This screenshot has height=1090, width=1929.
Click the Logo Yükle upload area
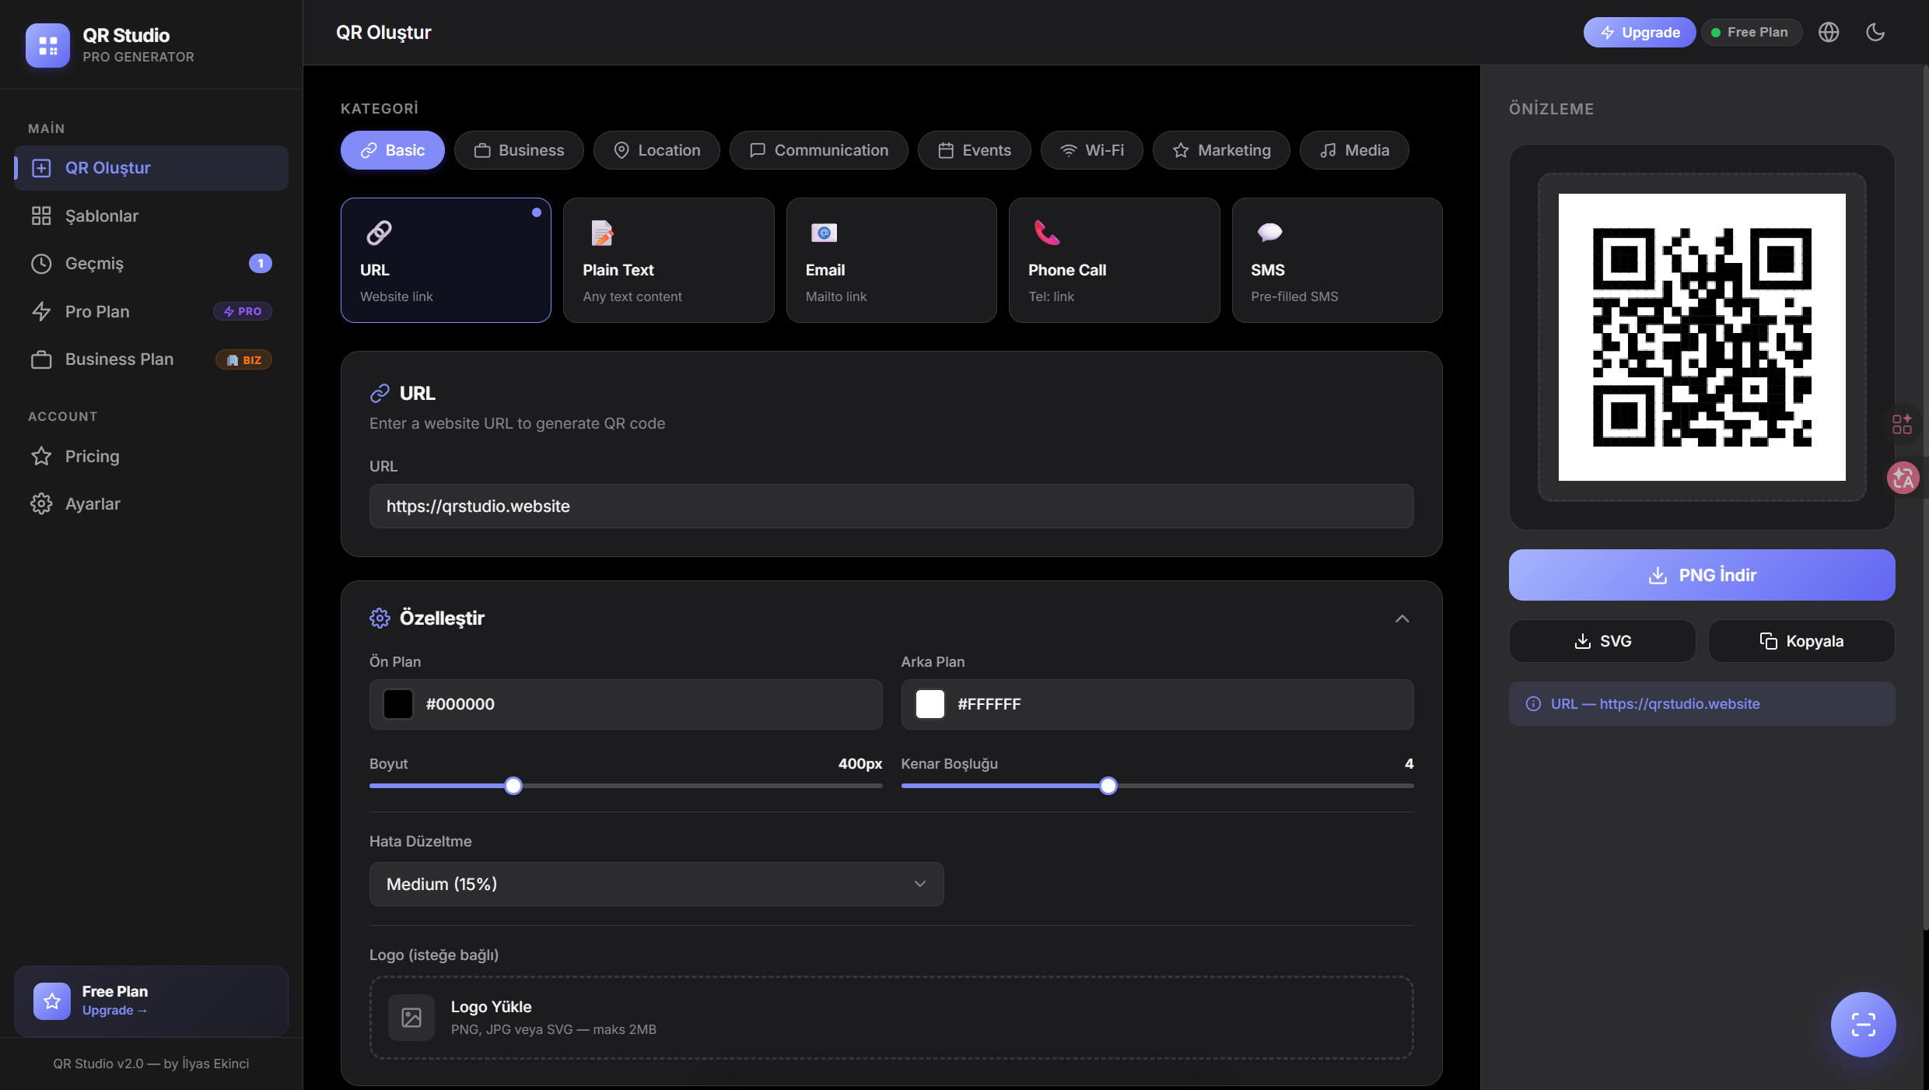[891, 1018]
